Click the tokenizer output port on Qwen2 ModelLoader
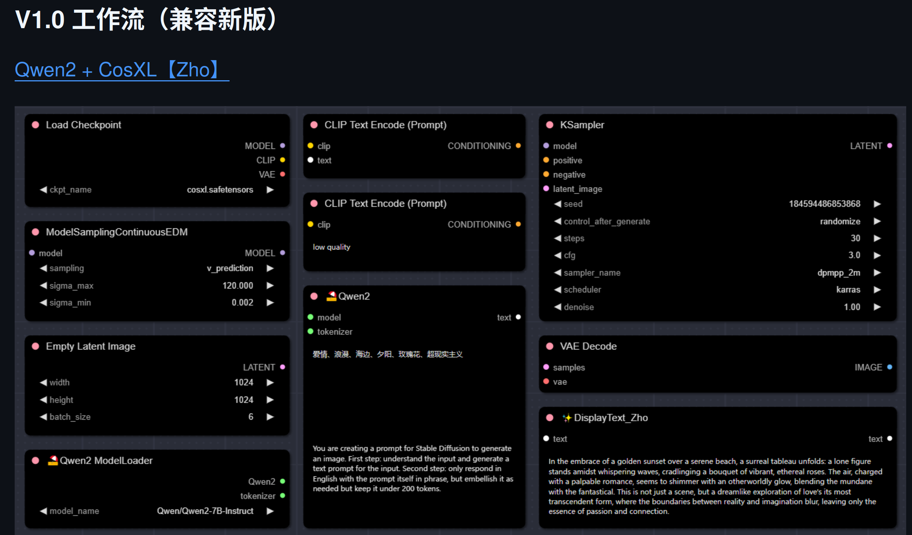This screenshot has width=912, height=535. pyautogui.click(x=283, y=496)
